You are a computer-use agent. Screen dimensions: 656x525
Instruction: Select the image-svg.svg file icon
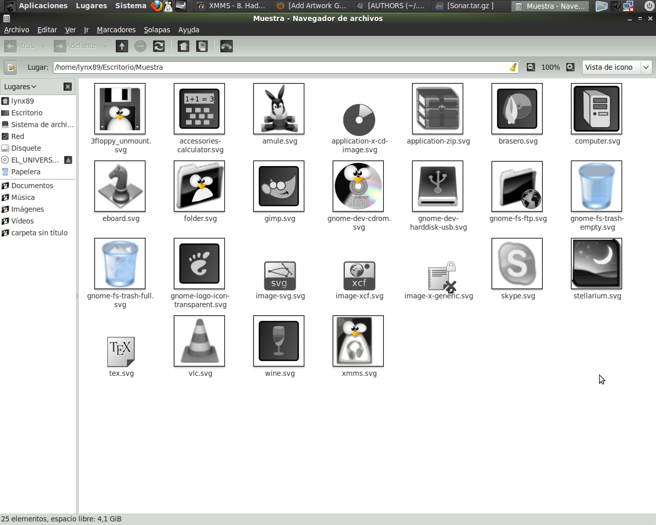click(x=280, y=275)
